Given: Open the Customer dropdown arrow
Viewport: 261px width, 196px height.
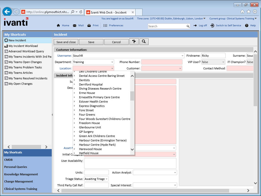Looking at the screenshot, I should tap(180, 68).
